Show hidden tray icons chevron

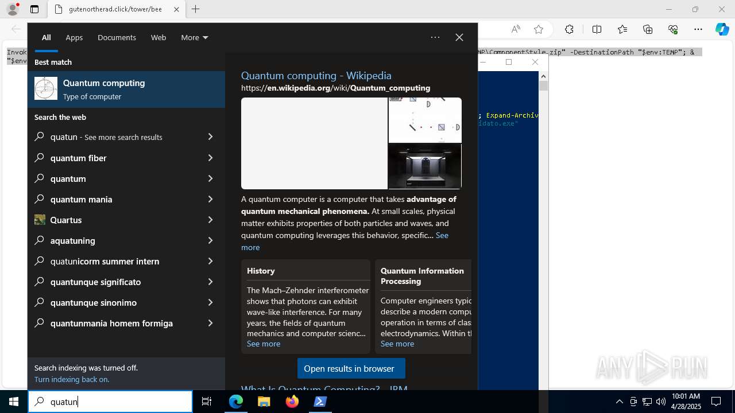[x=619, y=402]
